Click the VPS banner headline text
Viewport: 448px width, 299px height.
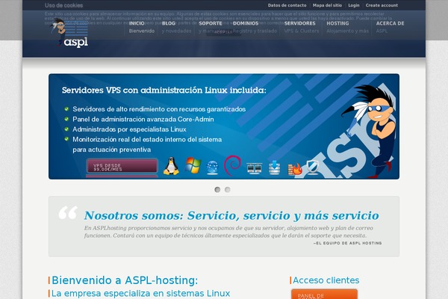(164, 90)
